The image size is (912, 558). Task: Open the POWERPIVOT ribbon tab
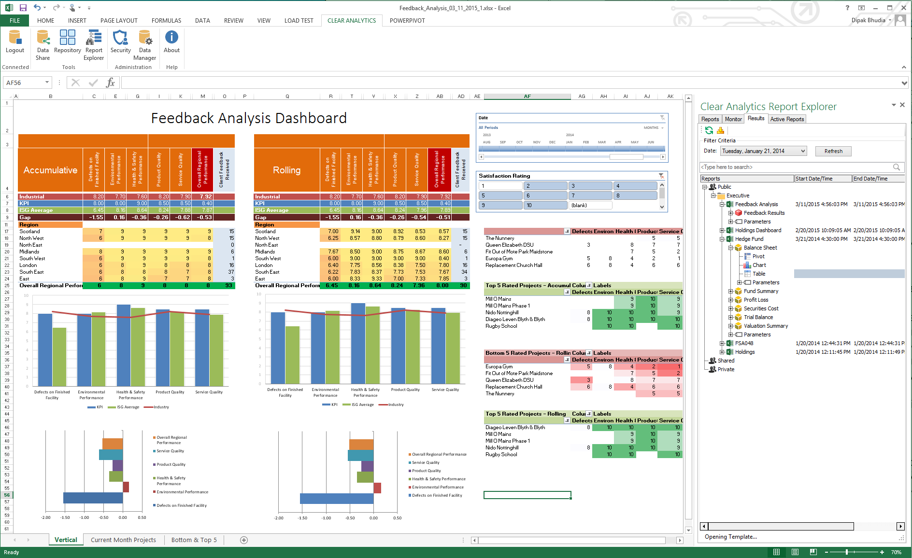coord(407,20)
